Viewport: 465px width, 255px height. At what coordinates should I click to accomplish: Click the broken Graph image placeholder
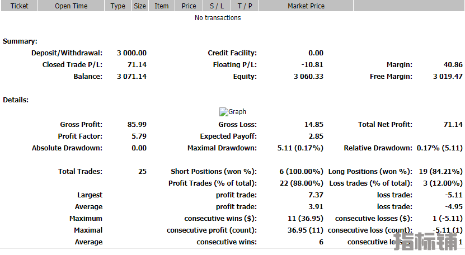click(x=232, y=112)
